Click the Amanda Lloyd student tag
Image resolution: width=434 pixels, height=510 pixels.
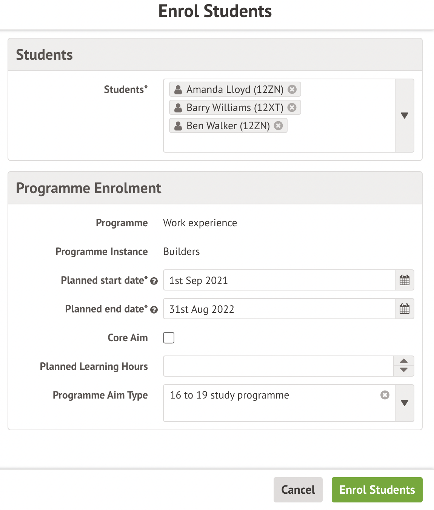[230, 90]
